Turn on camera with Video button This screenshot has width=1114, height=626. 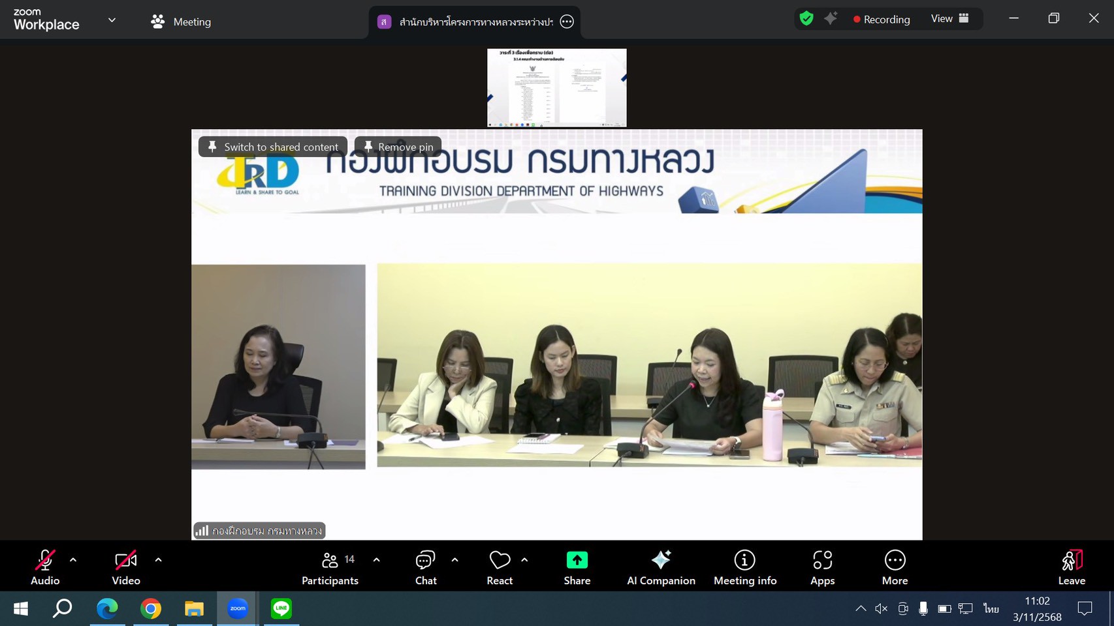pyautogui.click(x=125, y=567)
